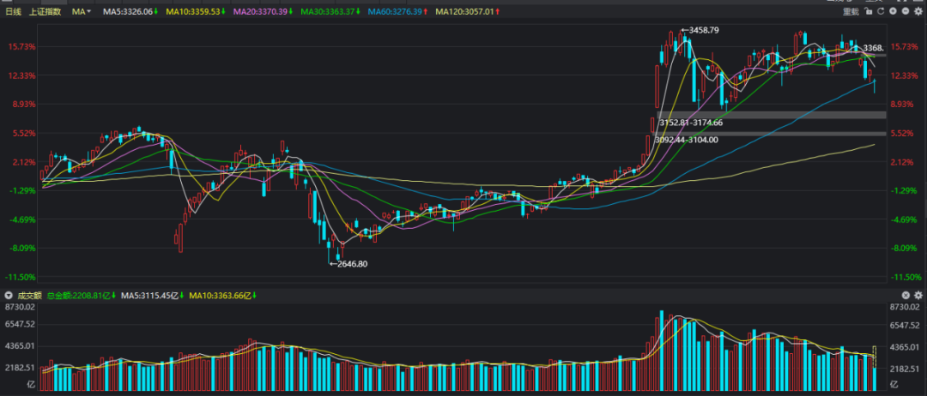Select the 日线 daily period tab
The image size is (927, 396).
coord(14,12)
